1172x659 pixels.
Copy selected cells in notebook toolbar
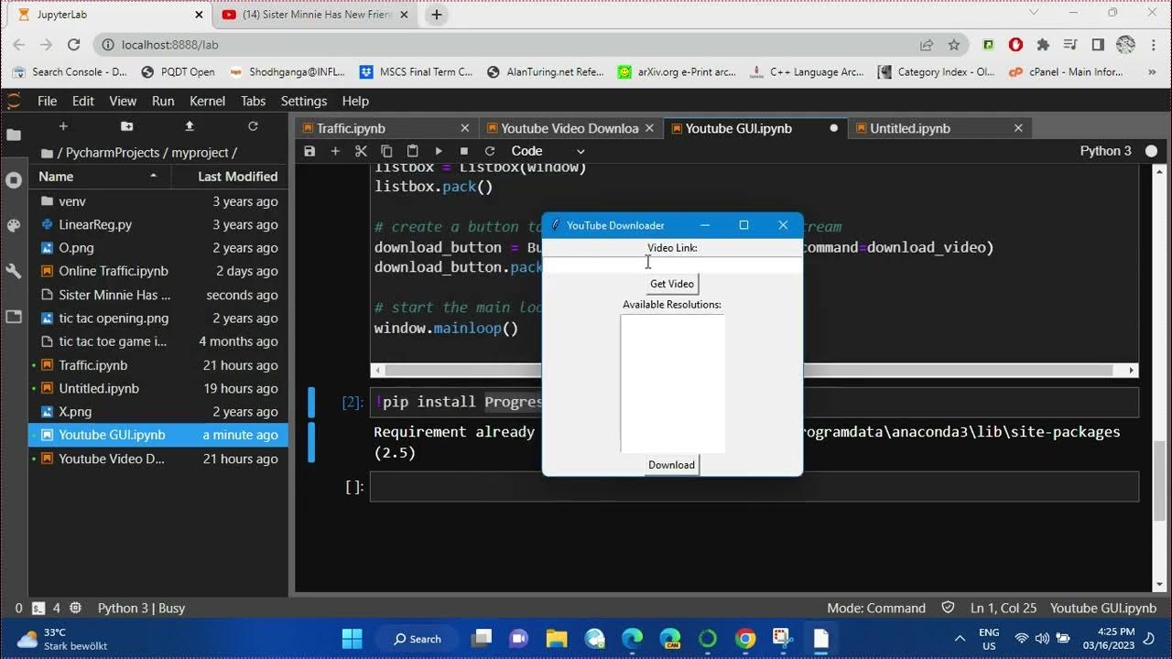[x=386, y=151]
